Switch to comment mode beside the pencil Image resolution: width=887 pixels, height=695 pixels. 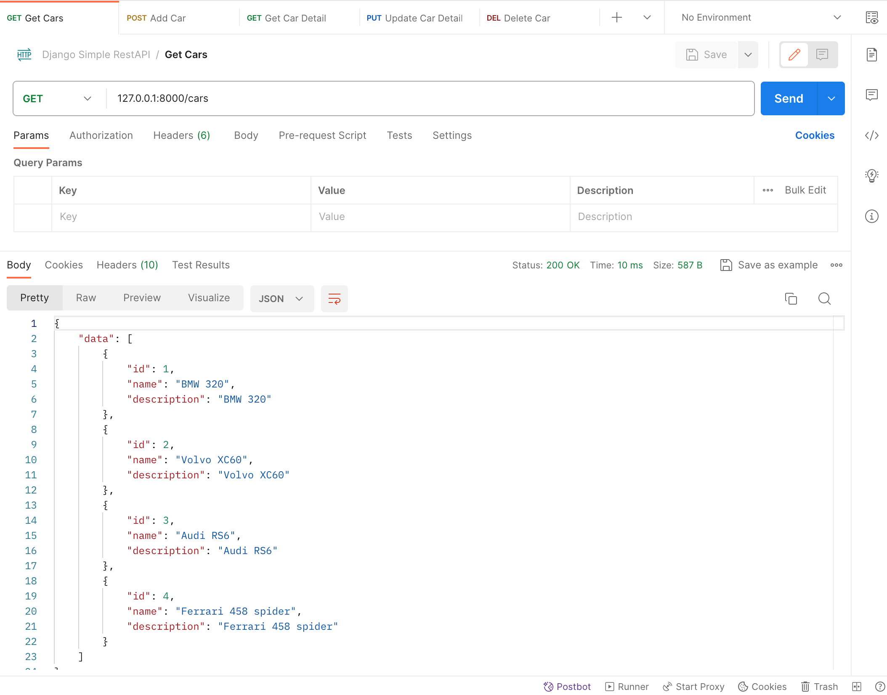point(822,55)
